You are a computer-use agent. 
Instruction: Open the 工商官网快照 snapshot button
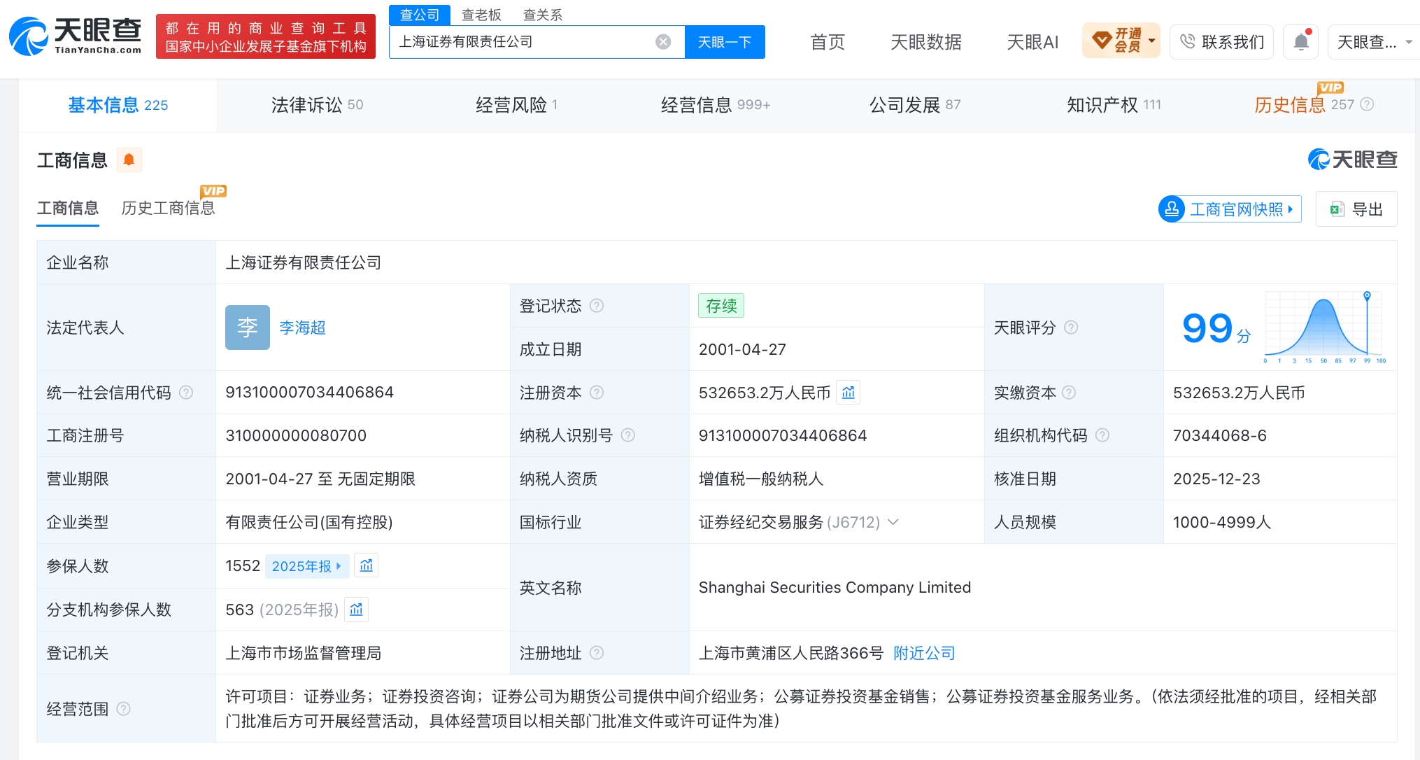click(1230, 209)
